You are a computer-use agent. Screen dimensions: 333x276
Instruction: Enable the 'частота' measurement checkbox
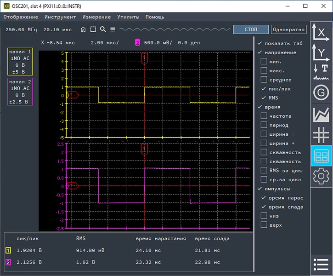point(264,116)
